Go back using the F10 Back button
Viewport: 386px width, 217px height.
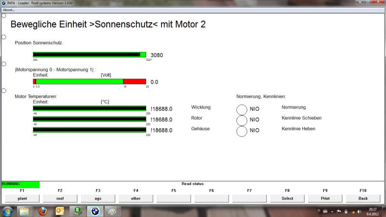coord(363,198)
